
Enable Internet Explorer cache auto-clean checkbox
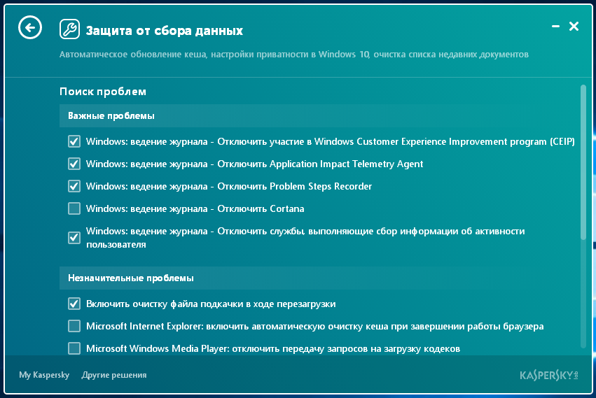pyautogui.click(x=74, y=326)
